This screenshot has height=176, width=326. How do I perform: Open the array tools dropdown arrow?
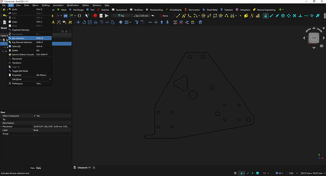point(130,23)
